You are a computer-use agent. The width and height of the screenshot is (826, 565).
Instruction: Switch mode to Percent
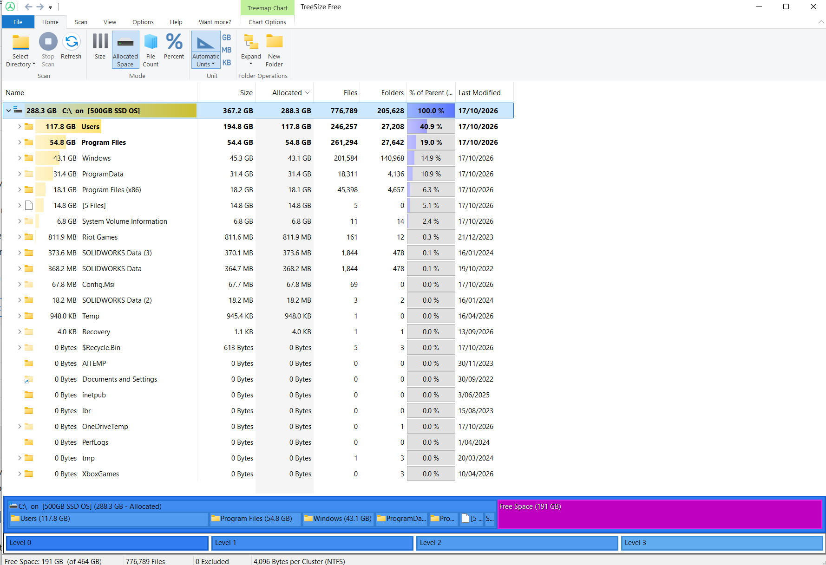tap(174, 46)
